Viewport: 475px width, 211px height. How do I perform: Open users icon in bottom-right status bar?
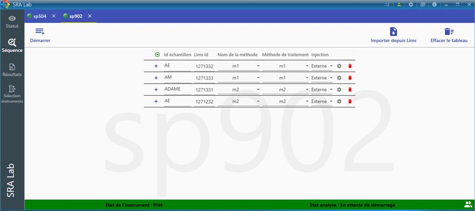467,205
